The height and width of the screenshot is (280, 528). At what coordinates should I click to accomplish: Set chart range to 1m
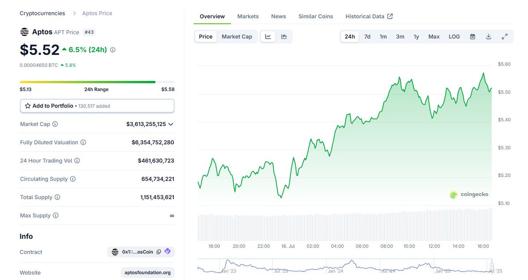383,37
